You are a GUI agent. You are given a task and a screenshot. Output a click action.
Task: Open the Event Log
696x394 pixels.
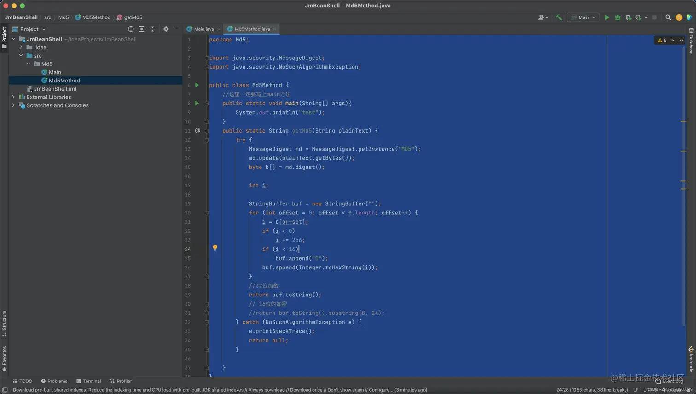coord(670,381)
